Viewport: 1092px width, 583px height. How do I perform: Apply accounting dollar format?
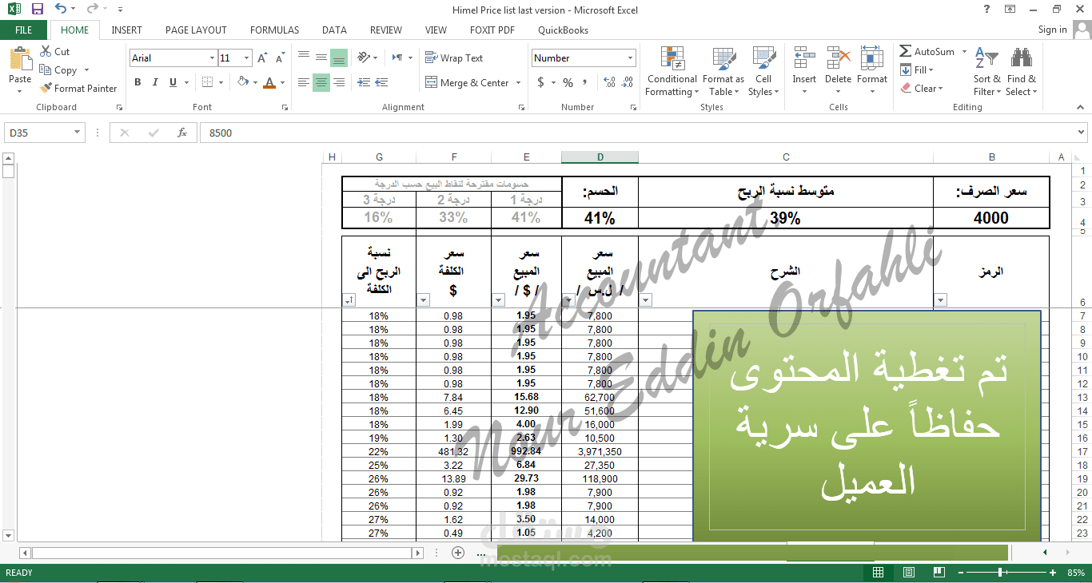click(541, 82)
